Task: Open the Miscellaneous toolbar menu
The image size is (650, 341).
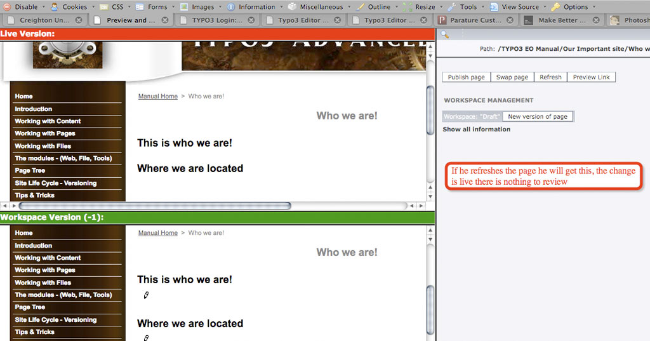Action: tap(319, 7)
